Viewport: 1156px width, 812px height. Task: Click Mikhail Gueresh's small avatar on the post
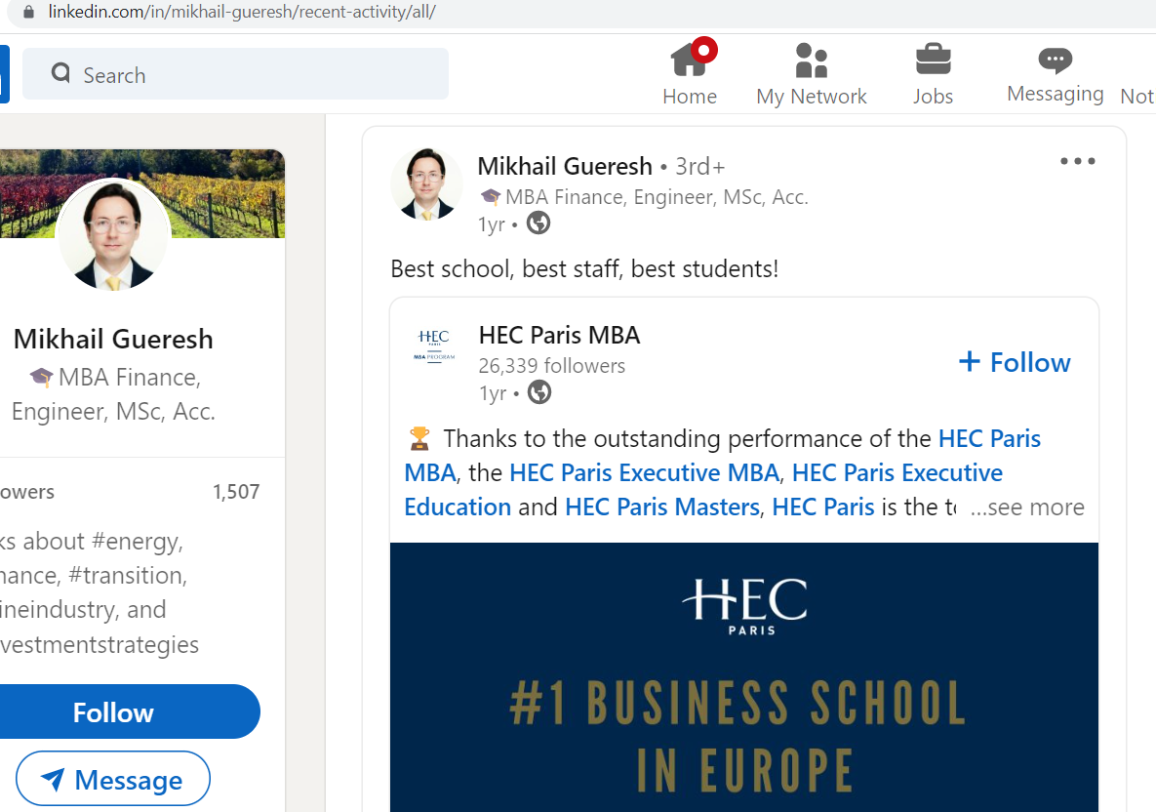426,183
